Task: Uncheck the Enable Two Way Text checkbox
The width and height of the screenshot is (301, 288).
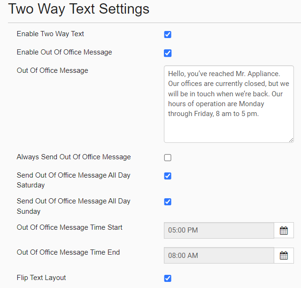Action: point(168,35)
